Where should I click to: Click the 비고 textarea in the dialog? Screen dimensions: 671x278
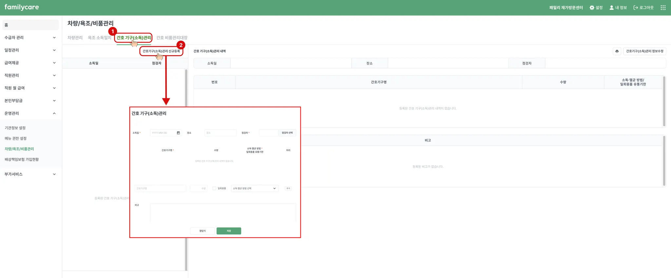pyautogui.click(x=223, y=212)
